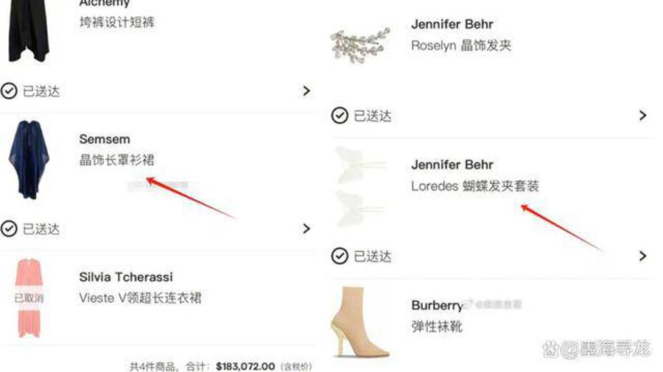Screen dimensions: 663x372
Task: Open the Loredes butterfly hair clip image
Action: [360, 187]
